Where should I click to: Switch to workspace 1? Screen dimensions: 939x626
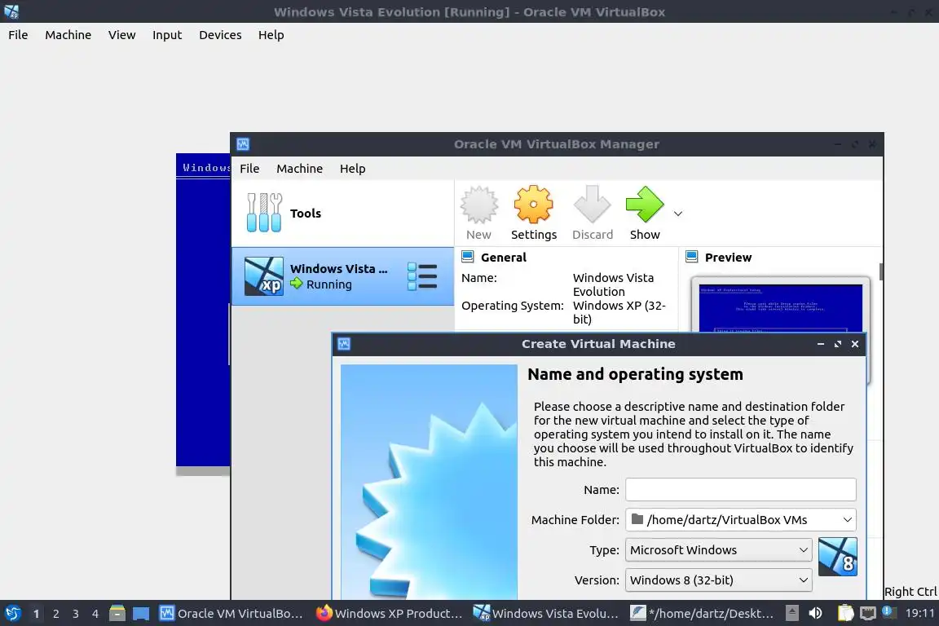(x=36, y=614)
